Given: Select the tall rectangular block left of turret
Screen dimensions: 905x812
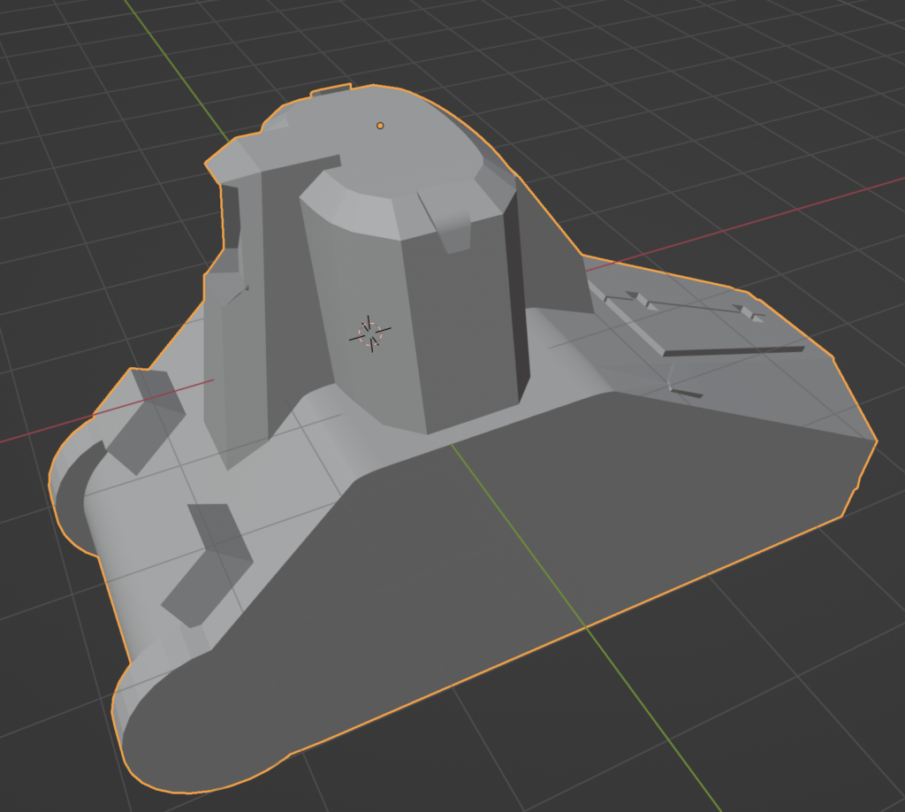Looking at the screenshot, I should coord(237,354).
